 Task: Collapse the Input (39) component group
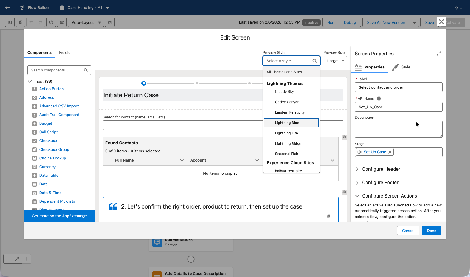[x=30, y=81]
